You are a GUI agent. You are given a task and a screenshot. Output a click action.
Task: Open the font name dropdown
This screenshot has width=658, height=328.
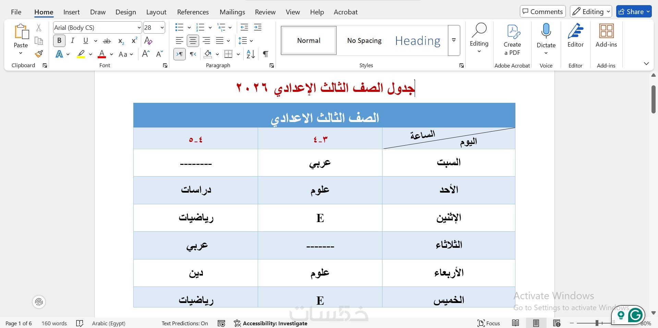click(139, 28)
